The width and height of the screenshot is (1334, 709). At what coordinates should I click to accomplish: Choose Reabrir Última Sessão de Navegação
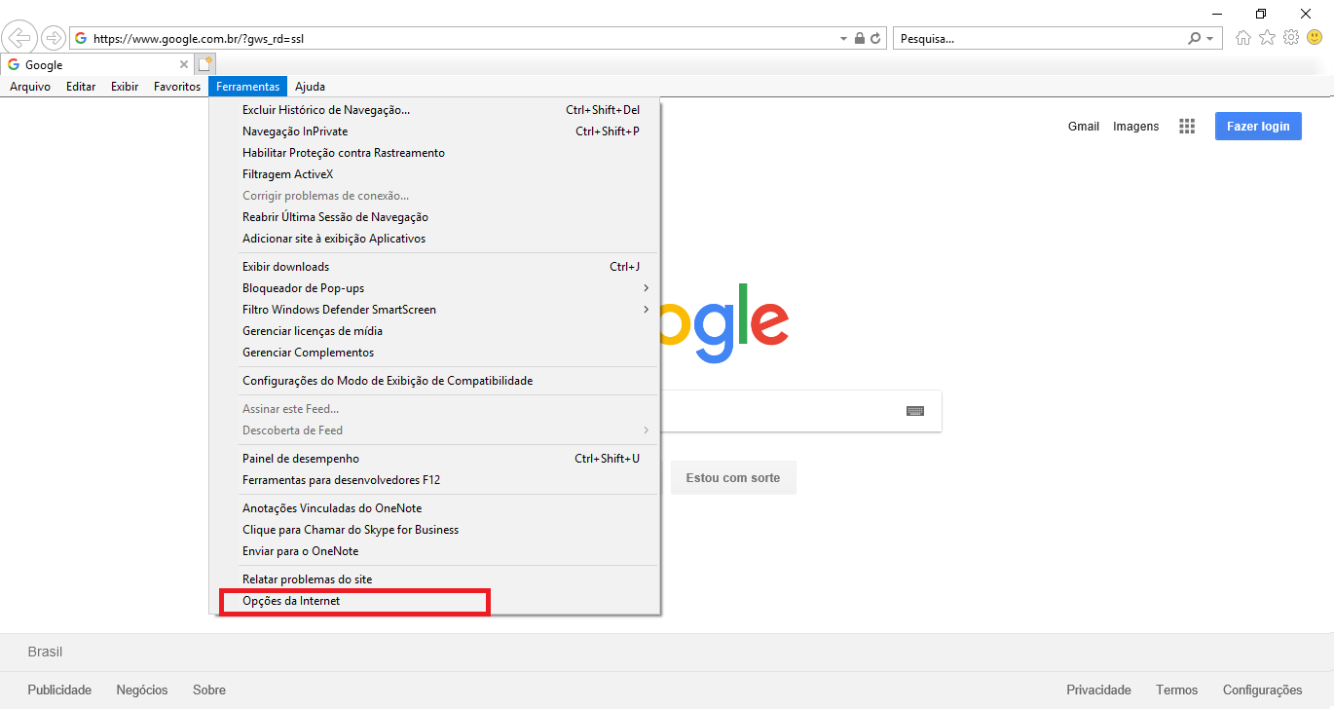(436, 217)
